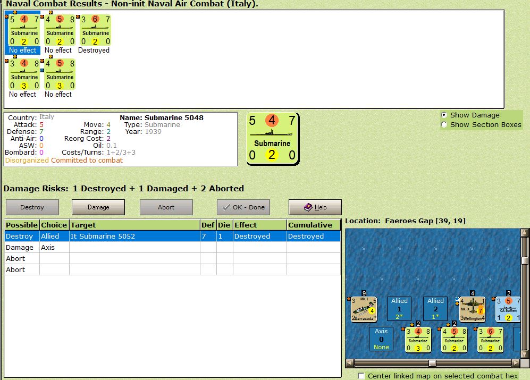530x380 pixels.
Task: Click the Barracuda aircraft counter on map
Action: 364,309
